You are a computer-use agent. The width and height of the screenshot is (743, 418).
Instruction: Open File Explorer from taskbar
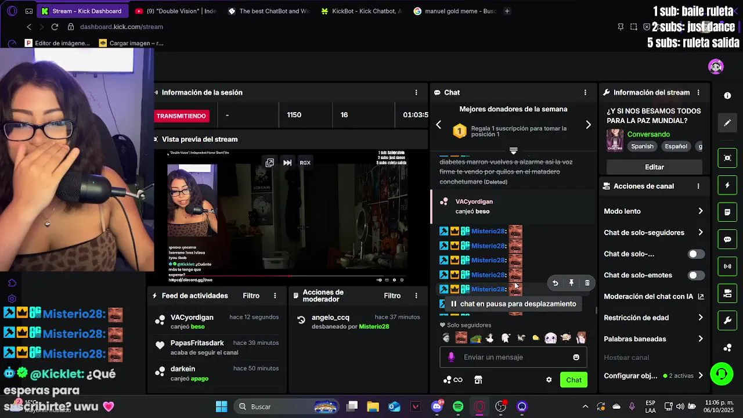373,407
